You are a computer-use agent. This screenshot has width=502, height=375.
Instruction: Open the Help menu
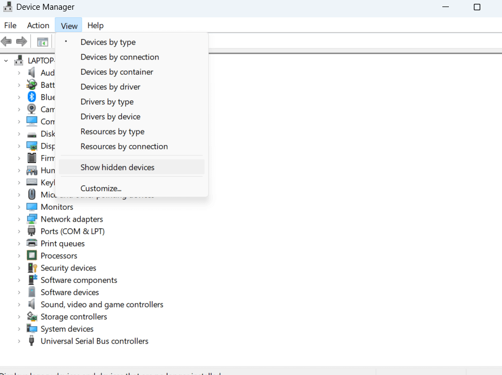95,25
